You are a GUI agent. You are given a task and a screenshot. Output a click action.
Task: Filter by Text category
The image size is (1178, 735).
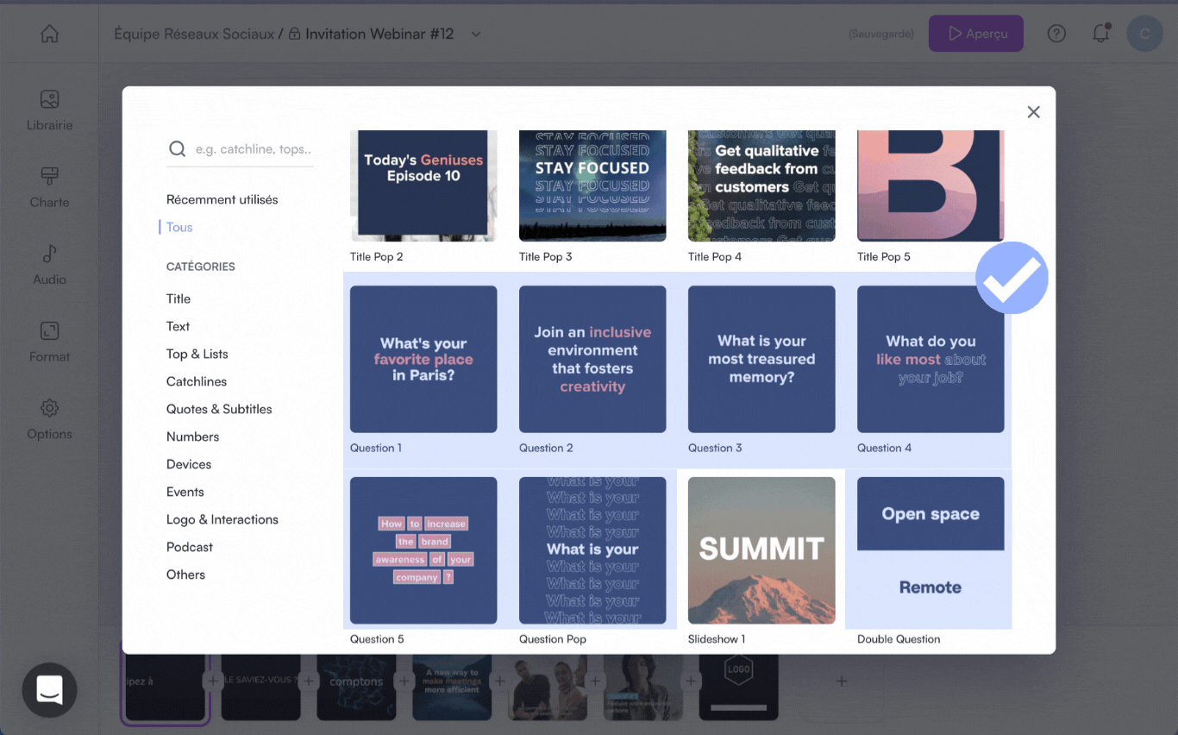coord(178,326)
